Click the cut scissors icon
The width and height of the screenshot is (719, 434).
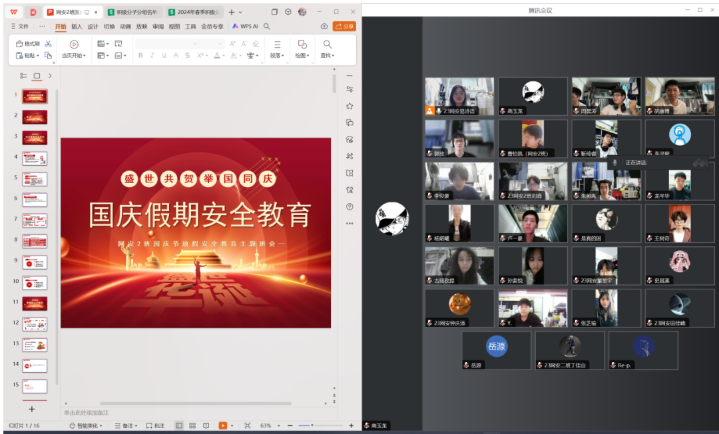point(48,44)
